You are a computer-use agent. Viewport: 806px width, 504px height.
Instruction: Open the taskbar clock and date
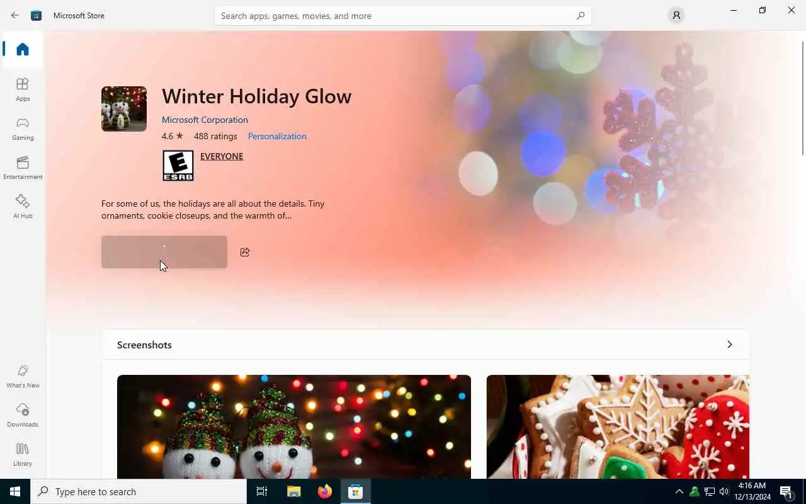[752, 491]
